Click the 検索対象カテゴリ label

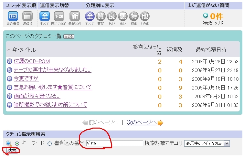(164, 143)
